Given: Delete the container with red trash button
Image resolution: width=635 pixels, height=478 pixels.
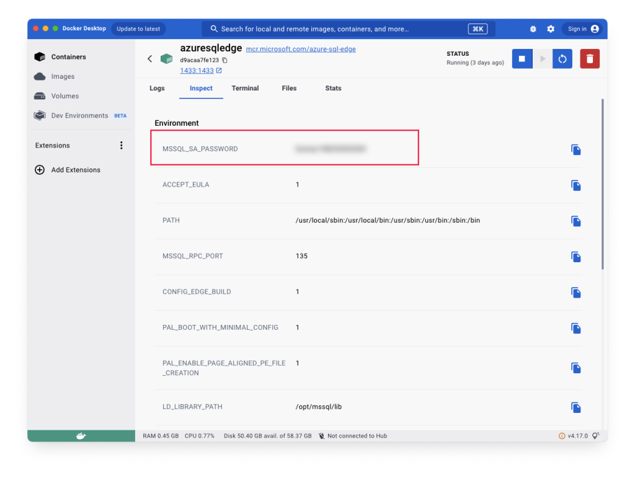Looking at the screenshot, I should point(590,59).
